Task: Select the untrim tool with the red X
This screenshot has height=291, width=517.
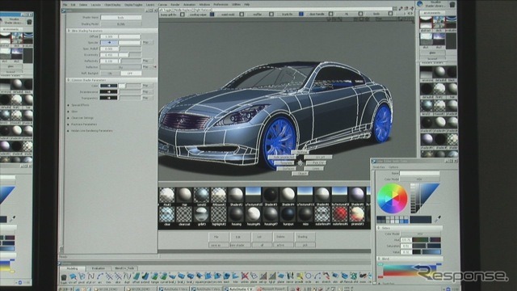Action: [244, 276]
